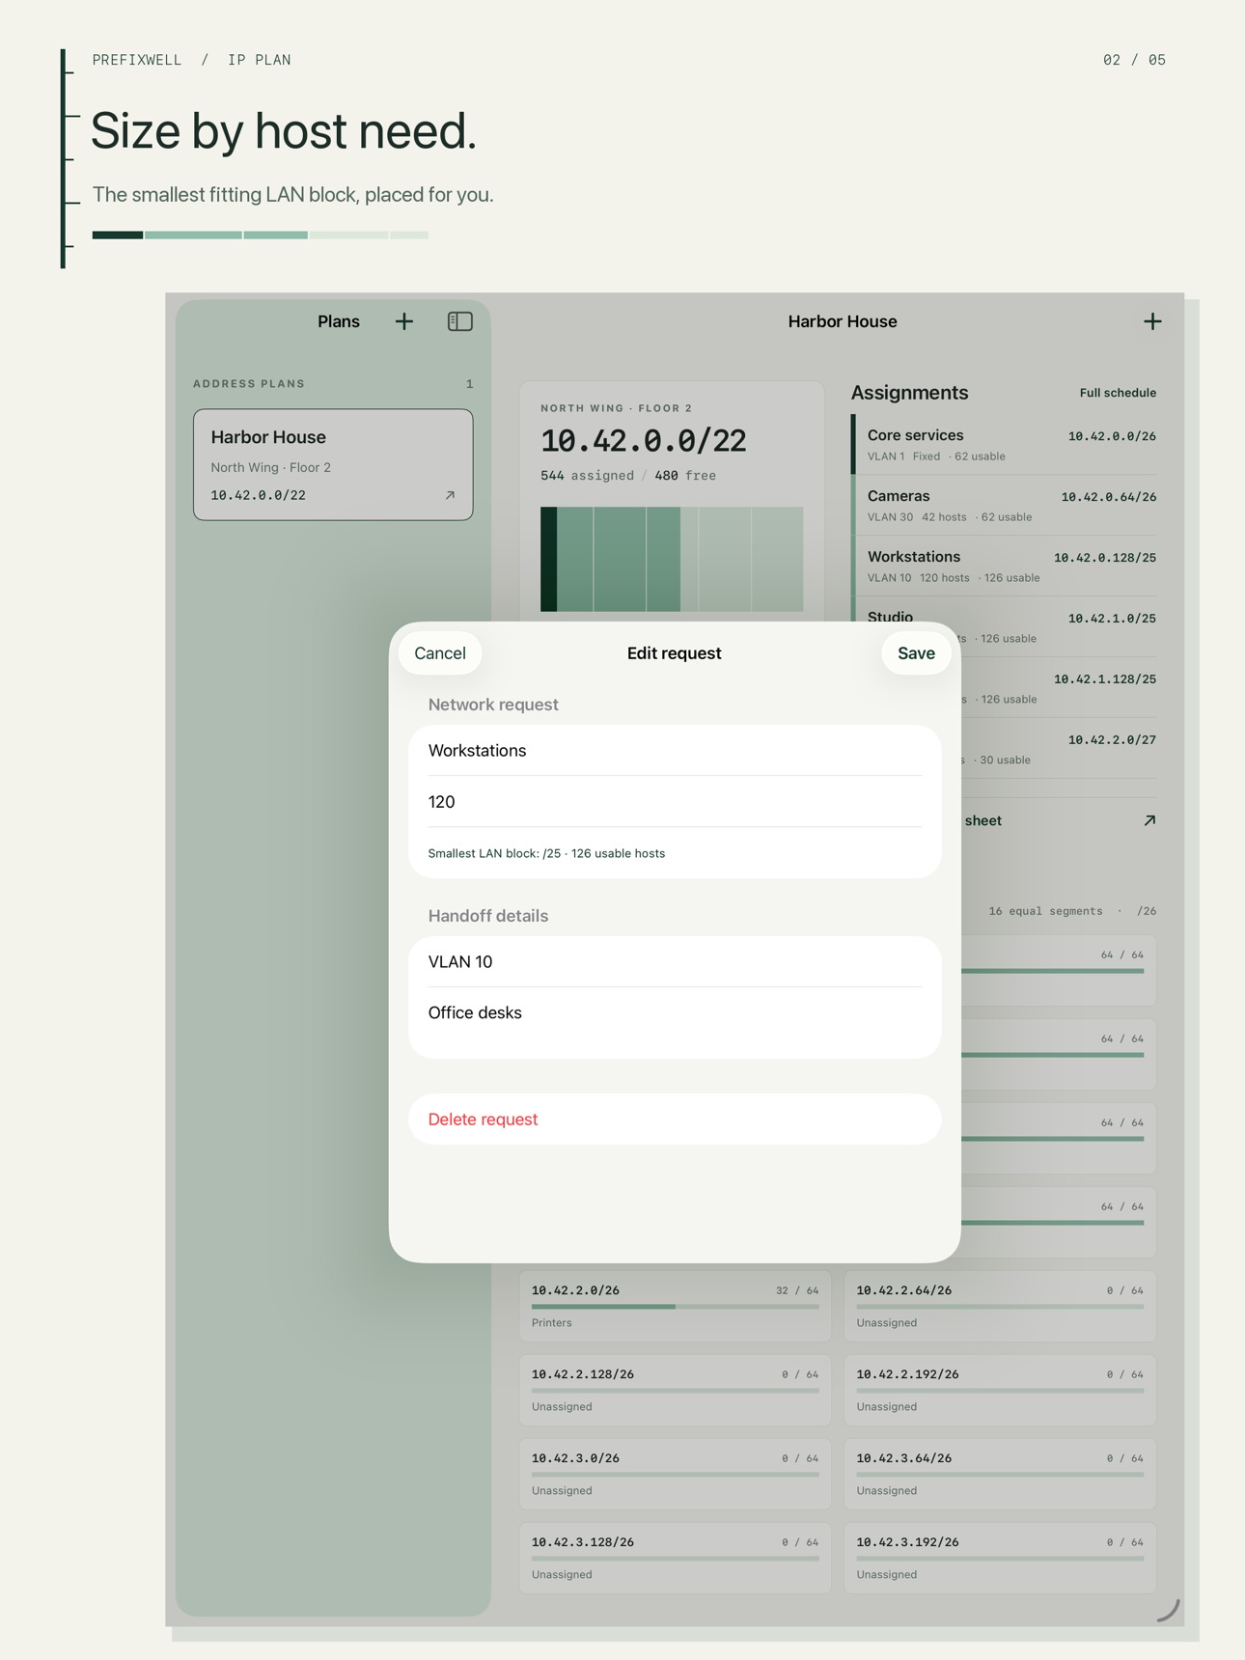Viewport: 1245px width, 1660px height.
Task: Open the Cameras assignment row
Action: tap(1004, 506)
